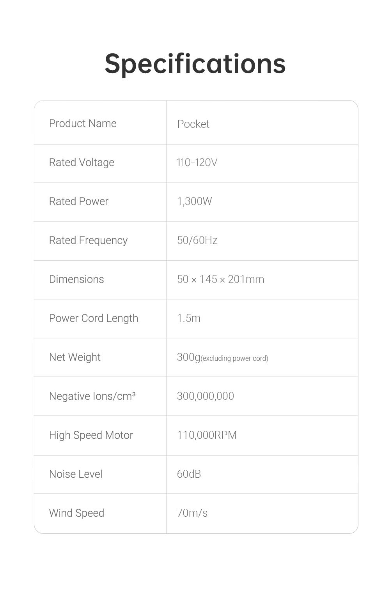Image resolution: width=390 pixels, height=602 pixels.
Task: Click the 50 × 145 × 201mm value
Action: click(x=220, y=279)
